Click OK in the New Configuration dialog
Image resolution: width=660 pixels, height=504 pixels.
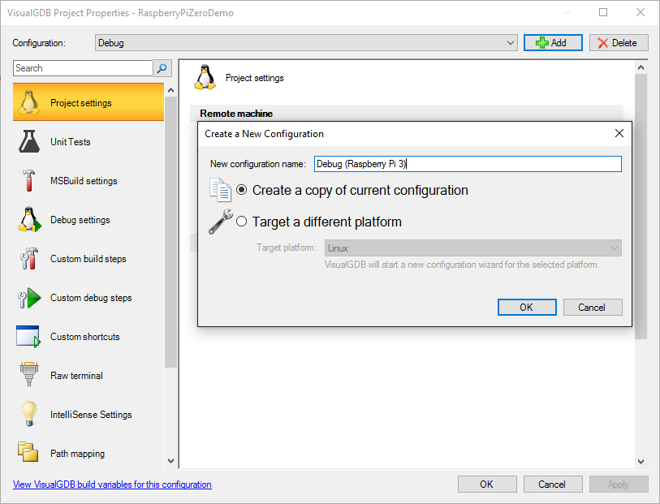click(x=527, y=307)
